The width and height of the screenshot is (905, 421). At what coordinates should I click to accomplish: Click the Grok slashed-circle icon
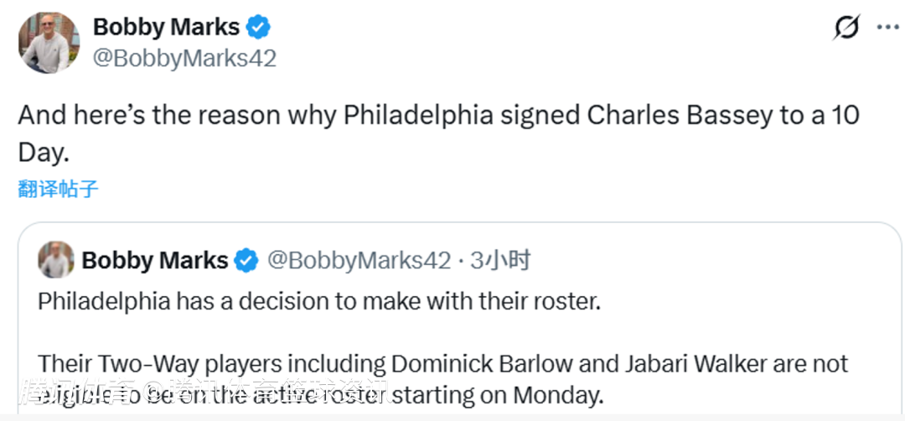coord(846,28)
